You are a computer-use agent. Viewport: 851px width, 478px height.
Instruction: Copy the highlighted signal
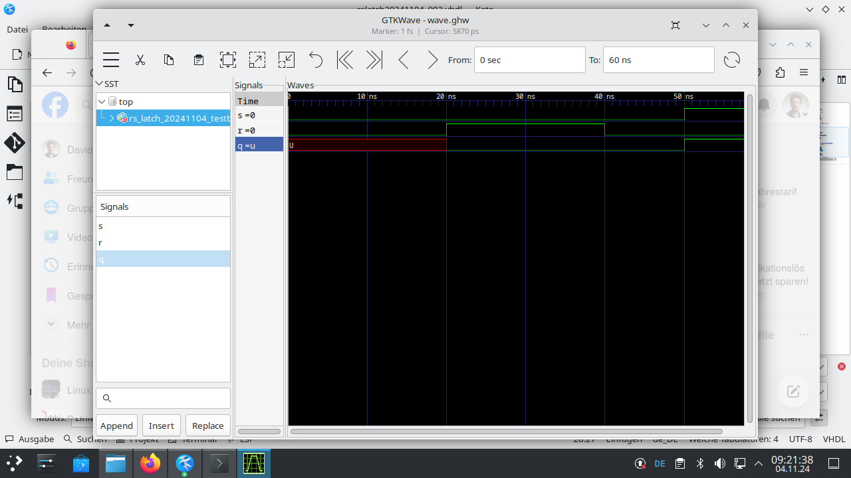tap(169, 60)
